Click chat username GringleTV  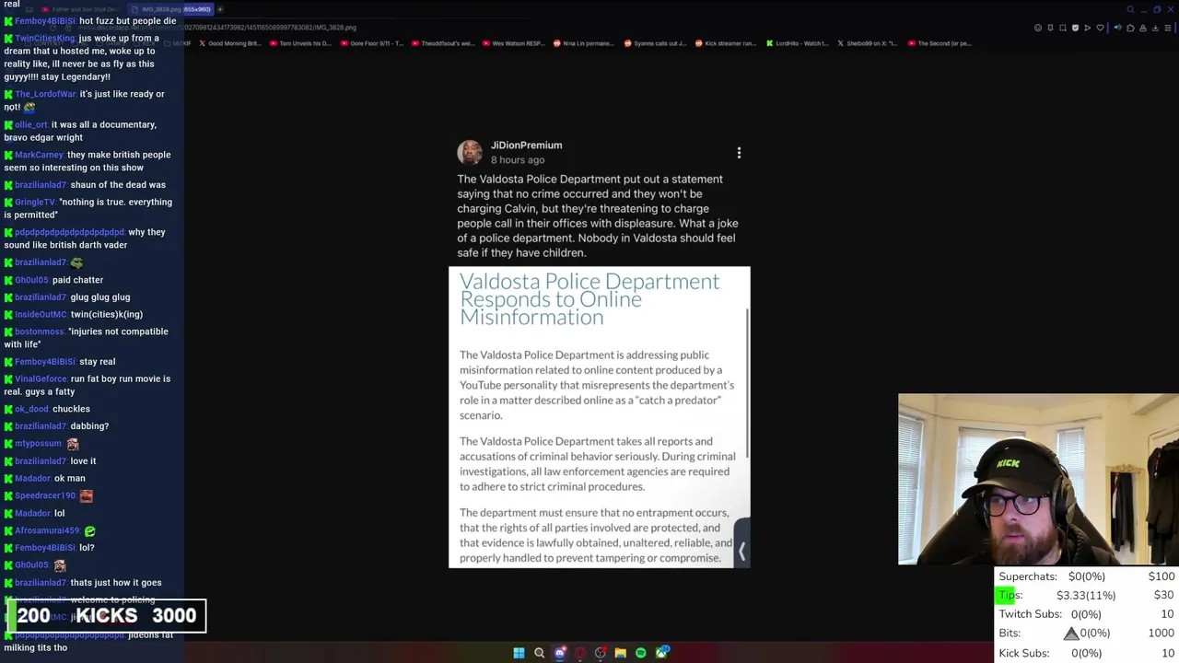point(35,202)
